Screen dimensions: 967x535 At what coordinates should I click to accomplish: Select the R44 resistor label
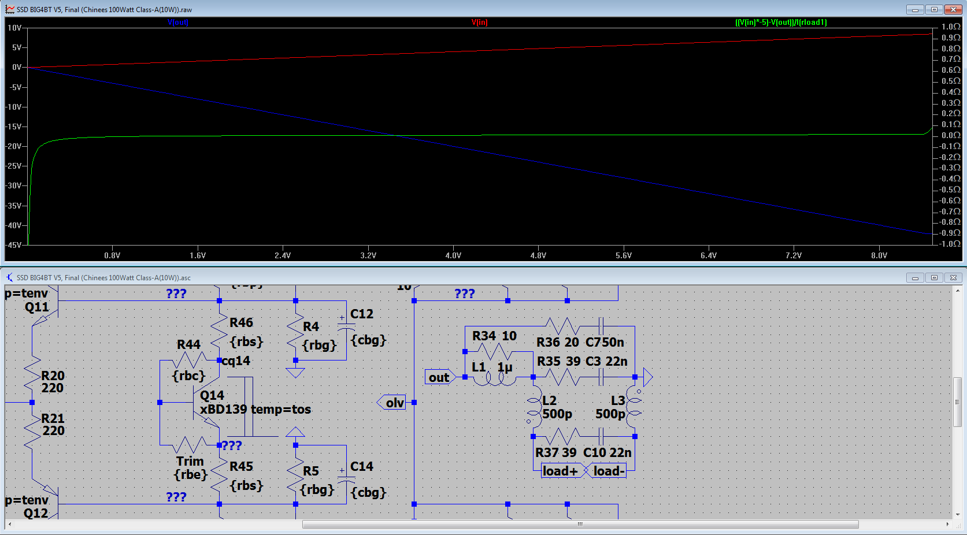(x=188, y=344)
